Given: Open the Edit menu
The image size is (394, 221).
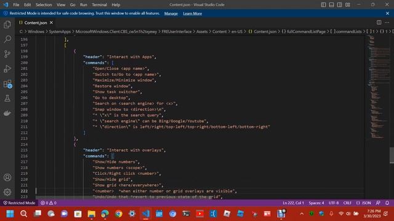Looking at the screenshot, I should pyautogui.click(x=27, y=5).
